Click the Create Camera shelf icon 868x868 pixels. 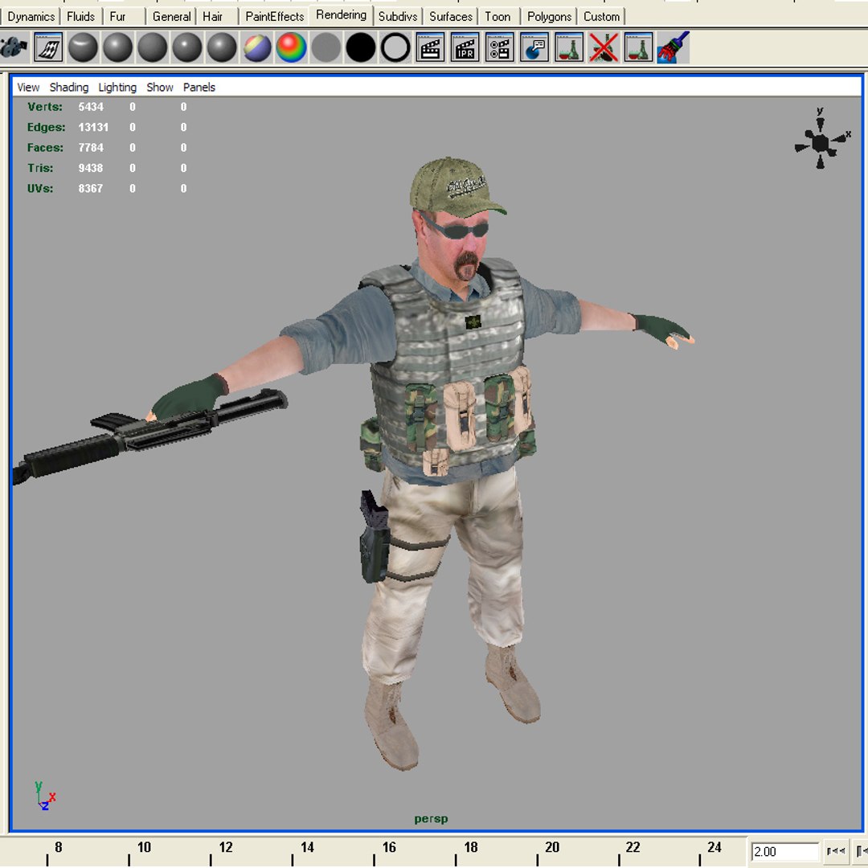pos(14,47)
